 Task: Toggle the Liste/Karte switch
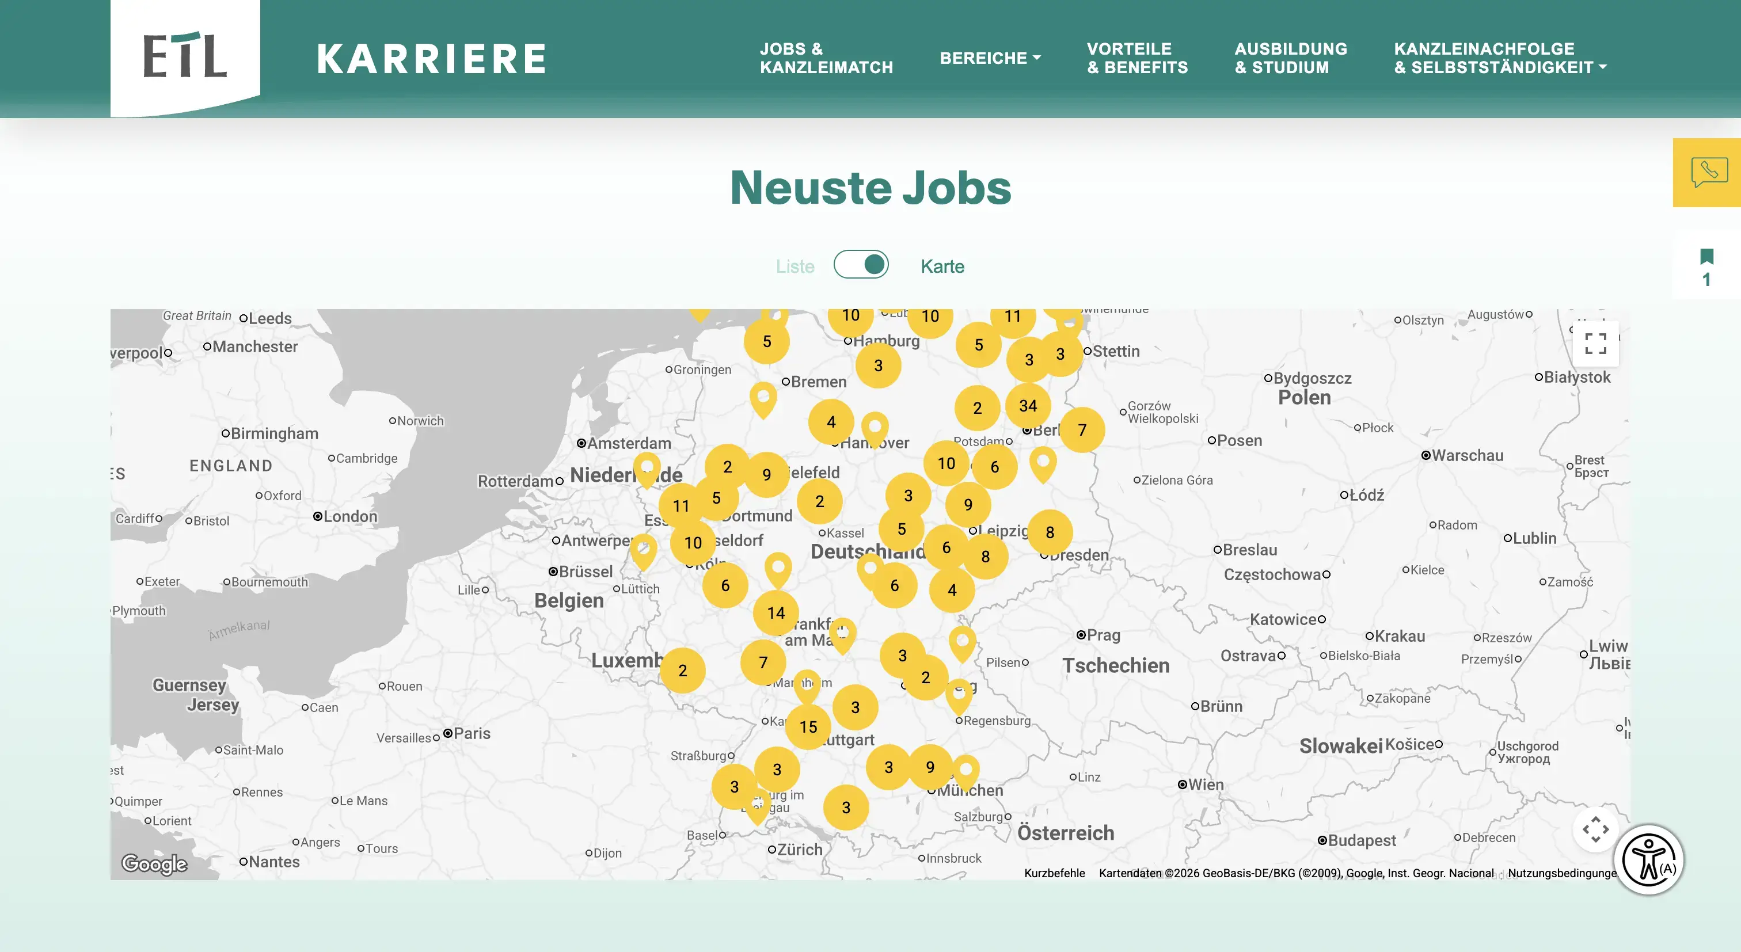860,265
